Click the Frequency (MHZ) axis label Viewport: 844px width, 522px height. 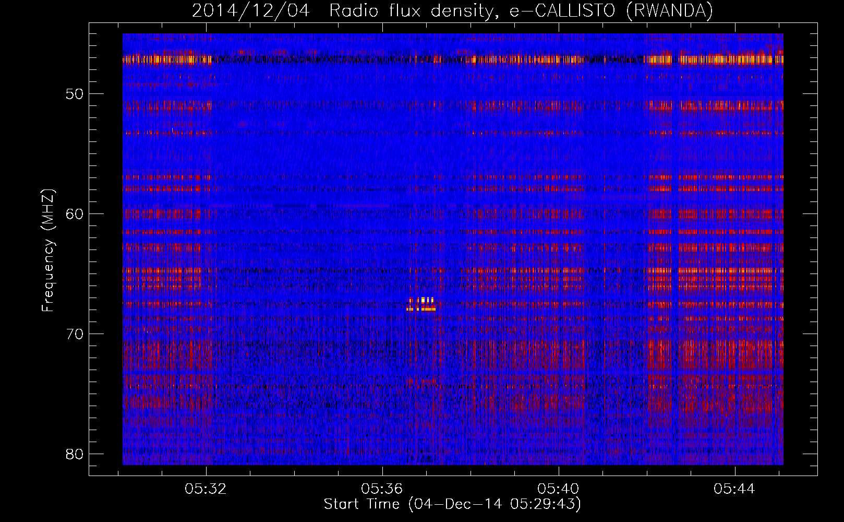[x=48, y=251]
